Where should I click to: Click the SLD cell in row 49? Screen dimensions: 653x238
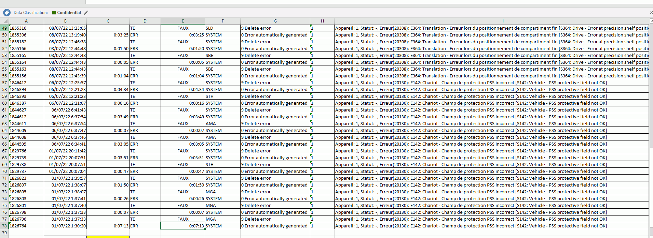click(223, 28)
